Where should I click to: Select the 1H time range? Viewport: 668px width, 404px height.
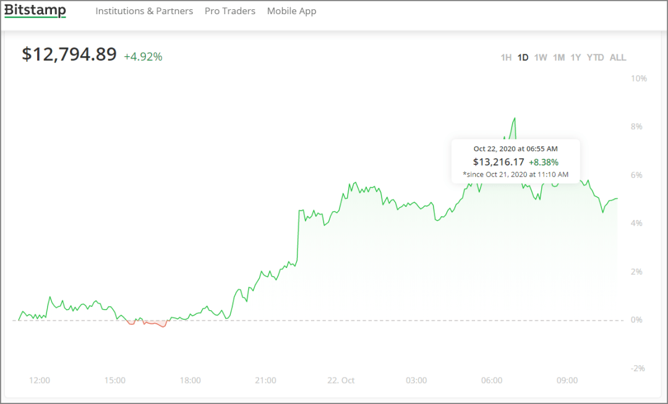click(x=506, y=57)
